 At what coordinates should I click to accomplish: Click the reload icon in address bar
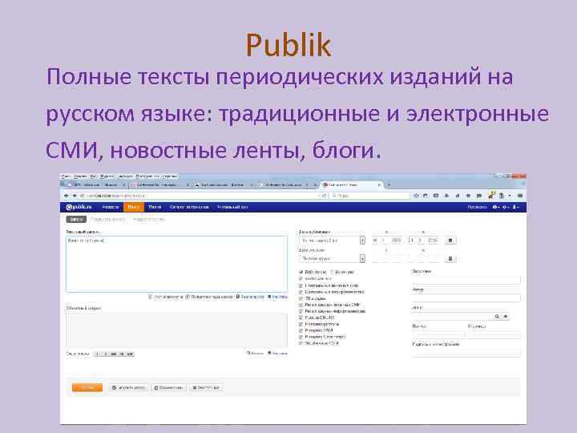pyautogui.click(x=325, y=196)
